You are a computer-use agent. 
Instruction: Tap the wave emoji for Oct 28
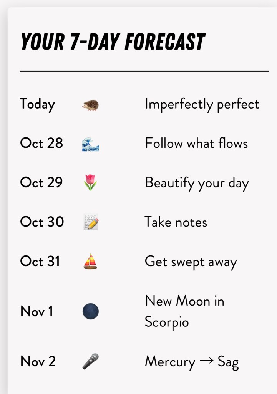click(x=91, y=144)
